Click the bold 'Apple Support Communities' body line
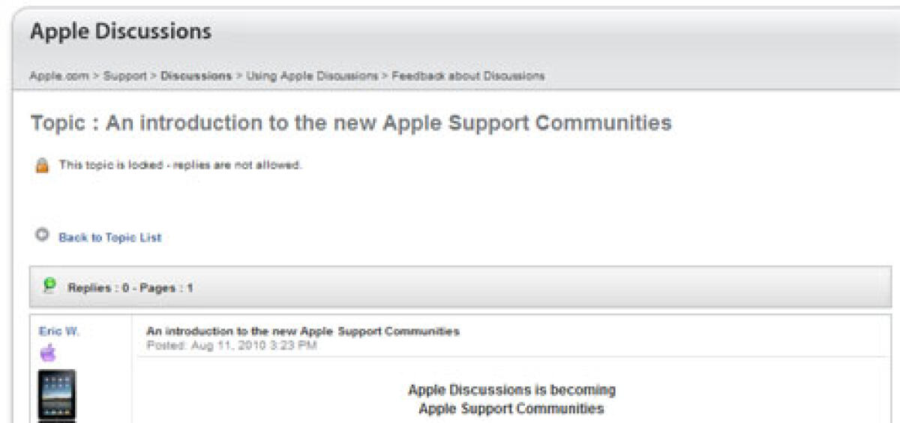900x423 pixels. pos(511,409)
